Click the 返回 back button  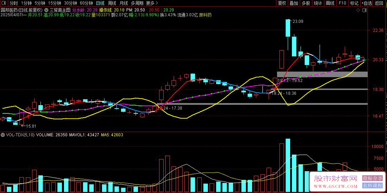point(379,3)
